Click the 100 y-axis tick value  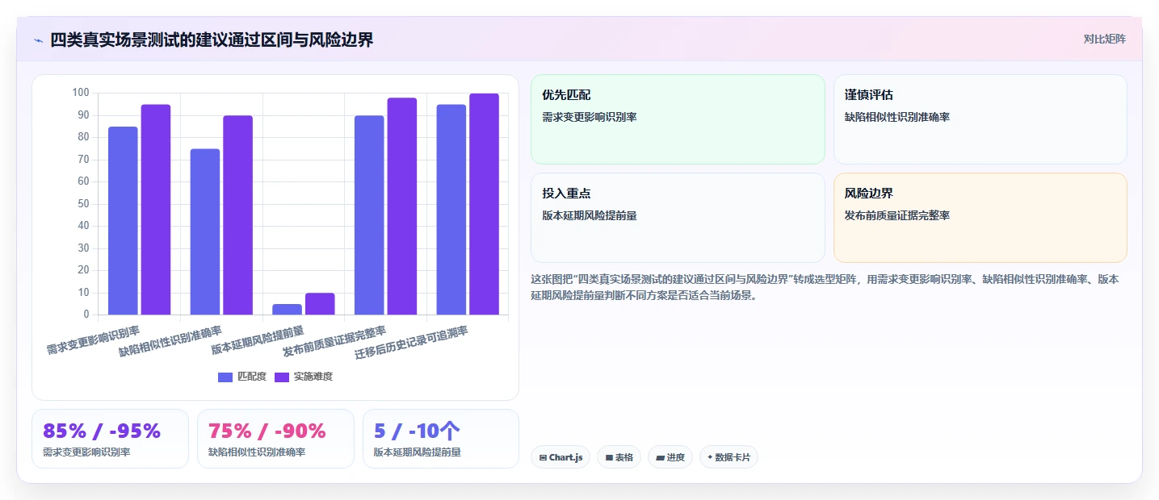(80, 93)
